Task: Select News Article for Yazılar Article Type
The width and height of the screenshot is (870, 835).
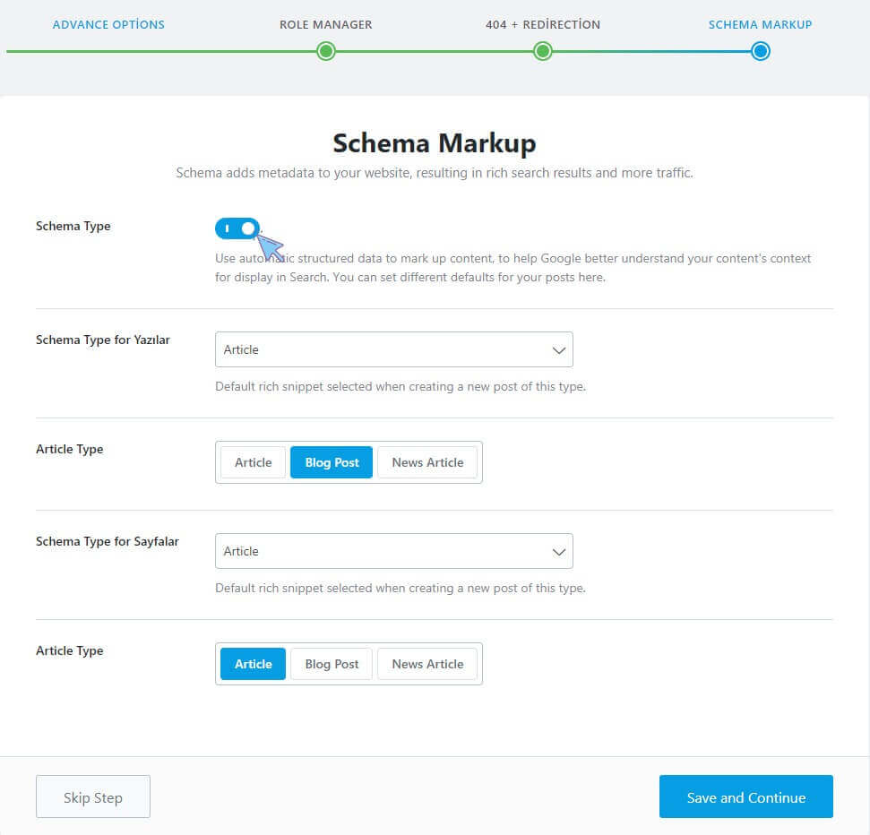Action: point(427,462)
